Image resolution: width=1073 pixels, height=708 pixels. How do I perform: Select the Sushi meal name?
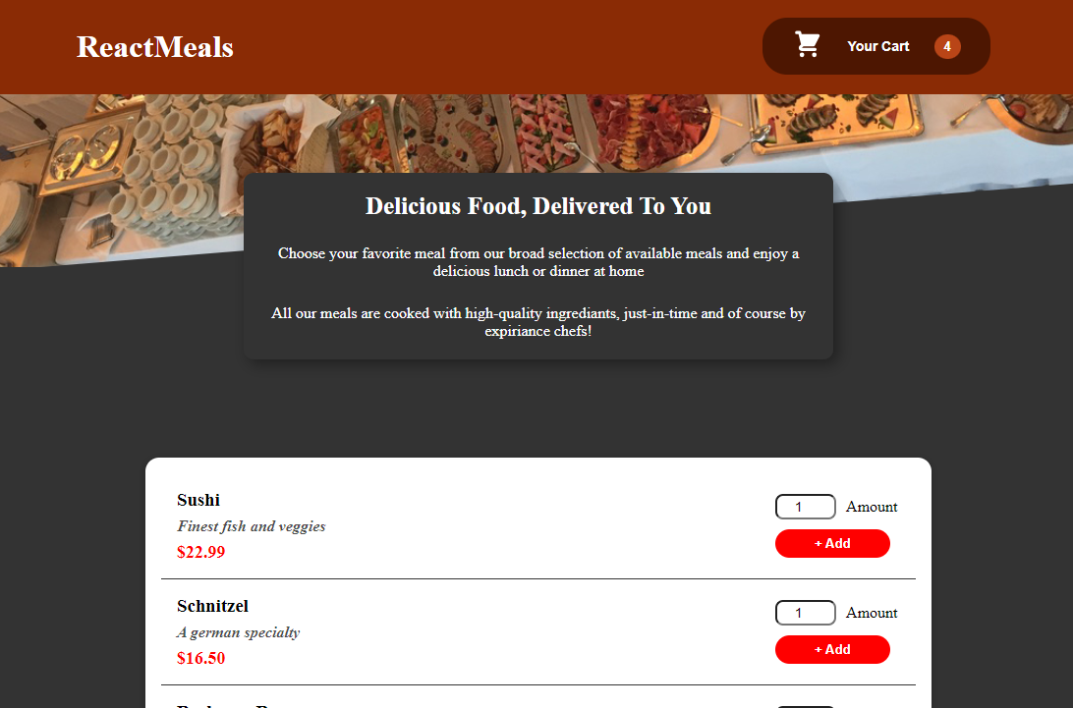198,500
